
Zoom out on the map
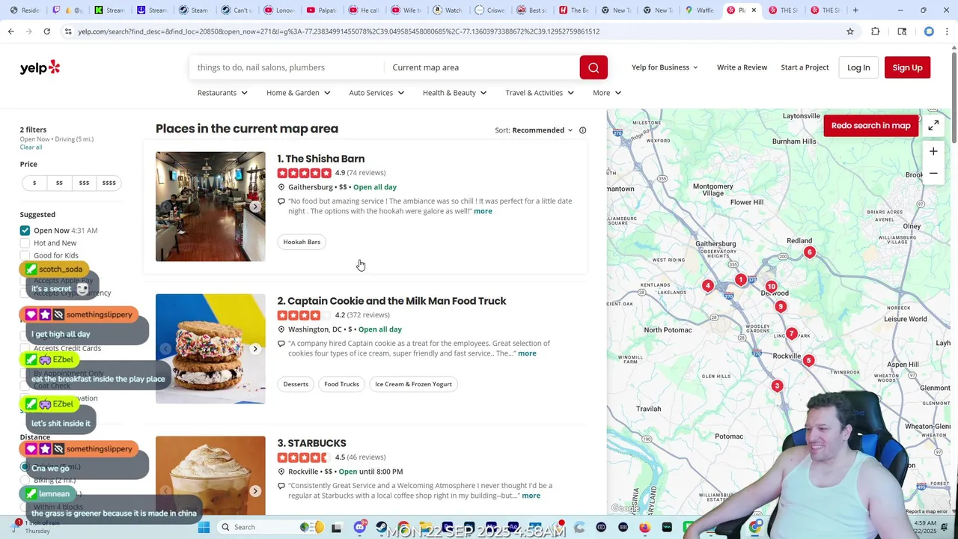click(933, 174)
